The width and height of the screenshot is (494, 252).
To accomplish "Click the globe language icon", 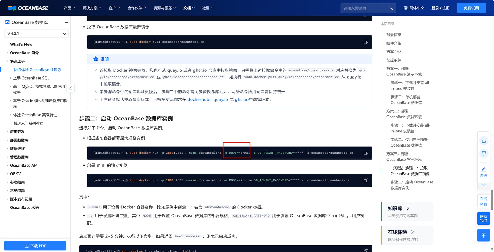I will (x=405, y=8).
